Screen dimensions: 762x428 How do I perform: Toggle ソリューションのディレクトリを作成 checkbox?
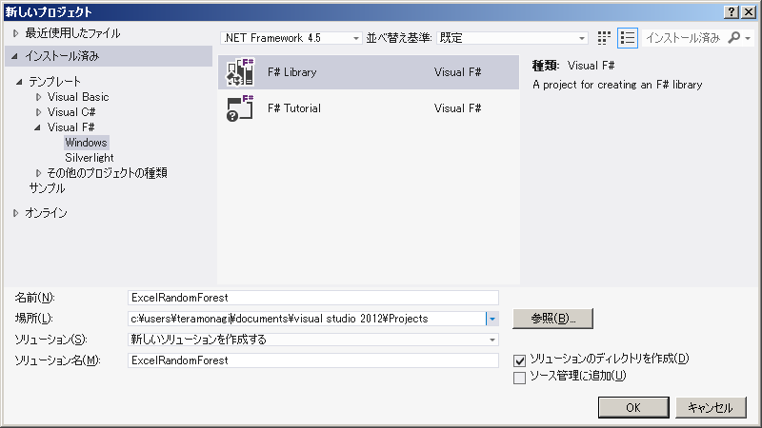click(x=519, y=360)
